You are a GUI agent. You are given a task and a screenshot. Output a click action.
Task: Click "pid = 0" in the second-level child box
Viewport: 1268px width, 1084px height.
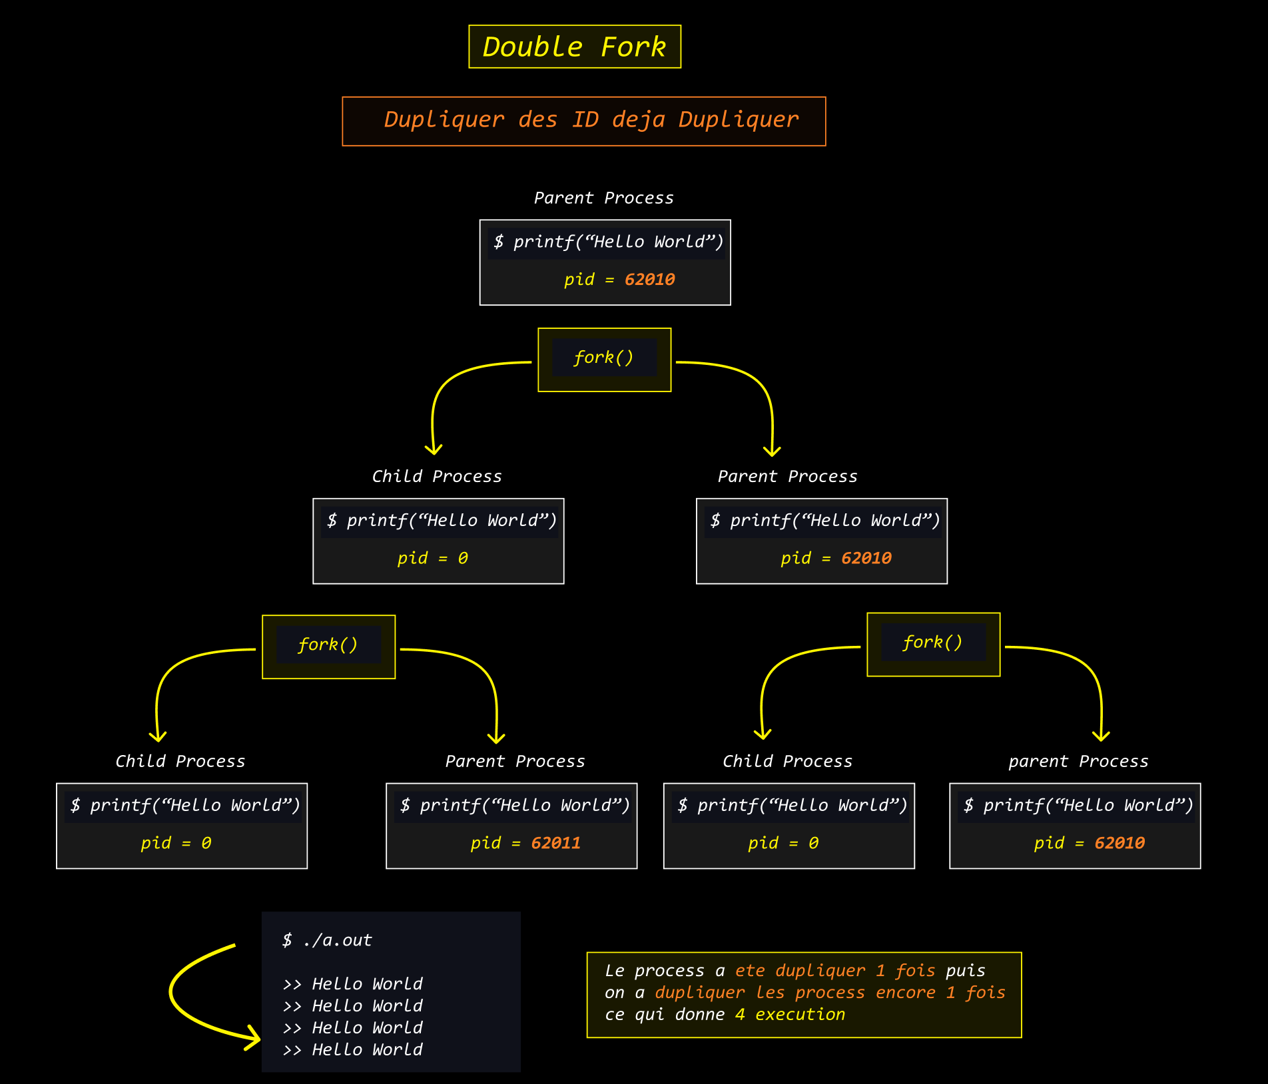pyautogui.click(x=432, y=558)
